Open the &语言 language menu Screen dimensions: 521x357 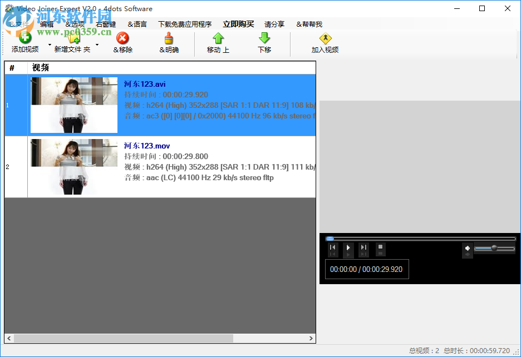[x=137, y=24]
